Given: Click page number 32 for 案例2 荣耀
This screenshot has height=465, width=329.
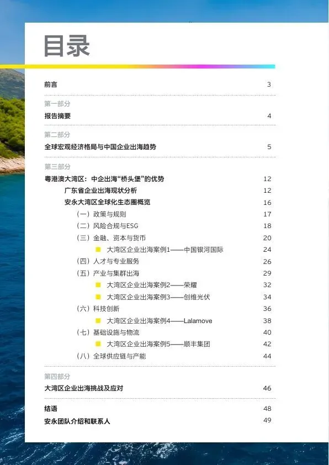Looking at the screenshot, I should pyautogui.click(x=267, y=285).
